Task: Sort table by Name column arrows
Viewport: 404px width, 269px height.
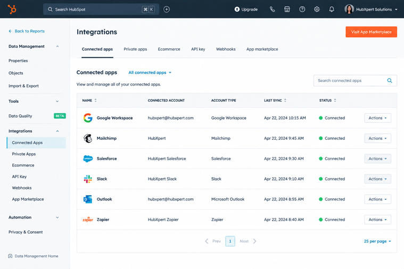Action: click(96, 100)
